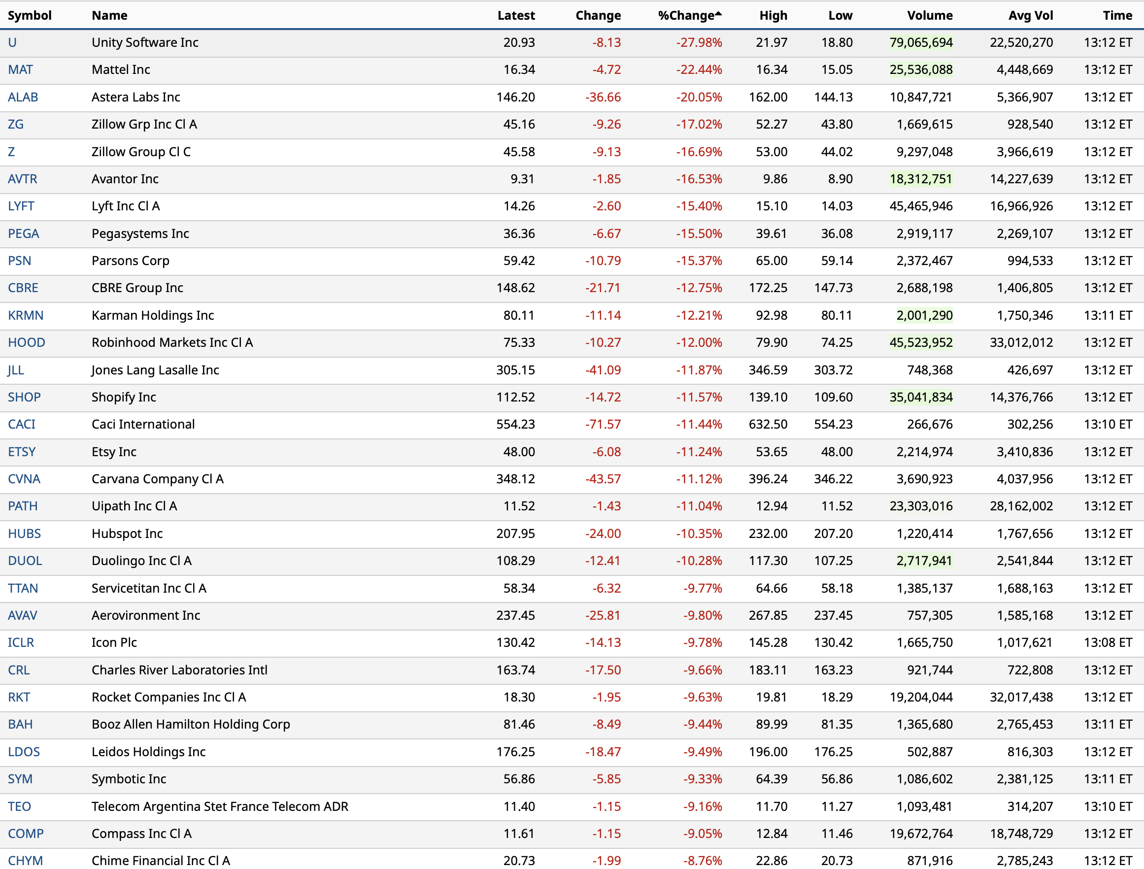The height and width of the screenshot is (869, 1144).
Task: Click the LYFT ticker link
Action: click(21, 206)
